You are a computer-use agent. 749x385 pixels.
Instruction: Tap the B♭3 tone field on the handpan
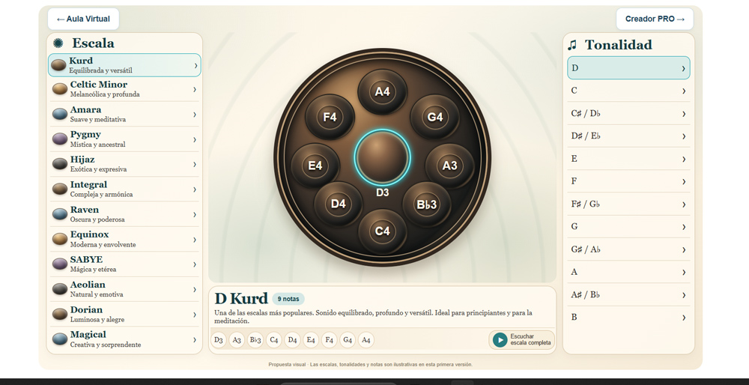pyautogui.click(x=427, y=204)
